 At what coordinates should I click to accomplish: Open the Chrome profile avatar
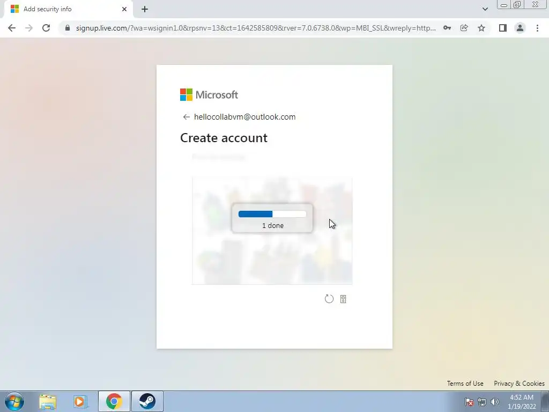520,28
